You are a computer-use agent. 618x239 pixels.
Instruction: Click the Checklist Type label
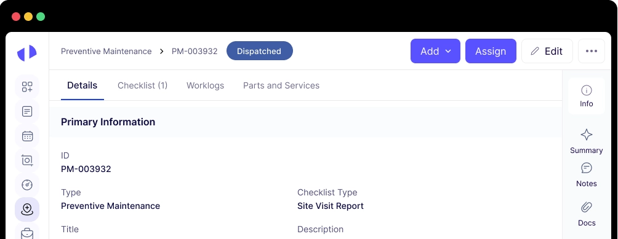[327, 193]
